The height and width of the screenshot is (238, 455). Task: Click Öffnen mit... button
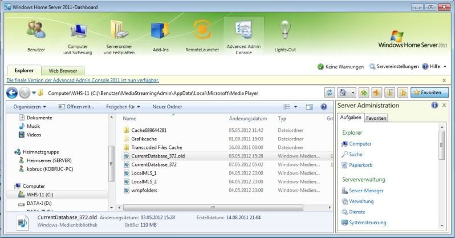point(76,107)
